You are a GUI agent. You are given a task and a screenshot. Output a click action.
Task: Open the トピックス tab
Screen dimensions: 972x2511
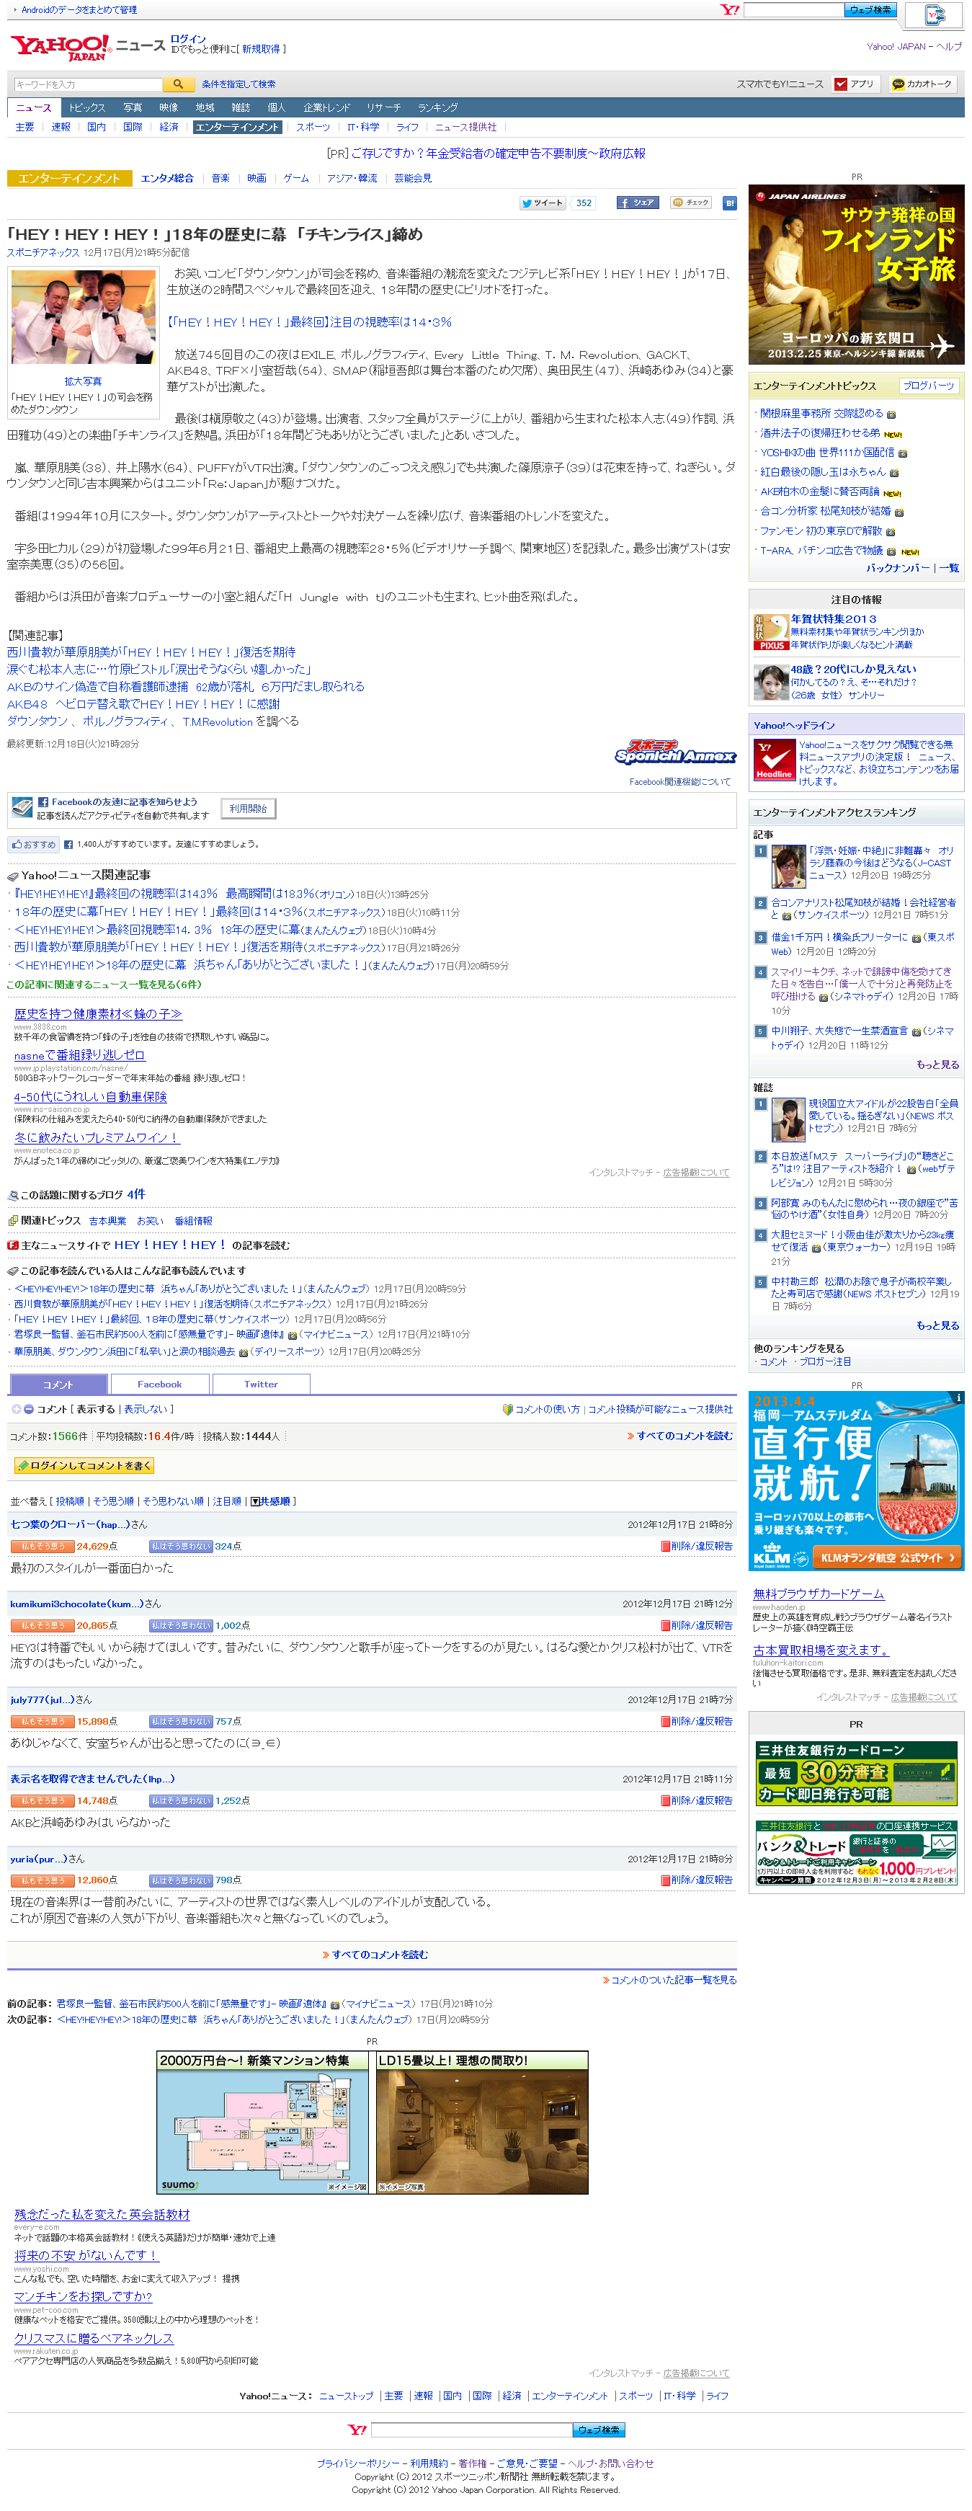[x=86, y=107]
